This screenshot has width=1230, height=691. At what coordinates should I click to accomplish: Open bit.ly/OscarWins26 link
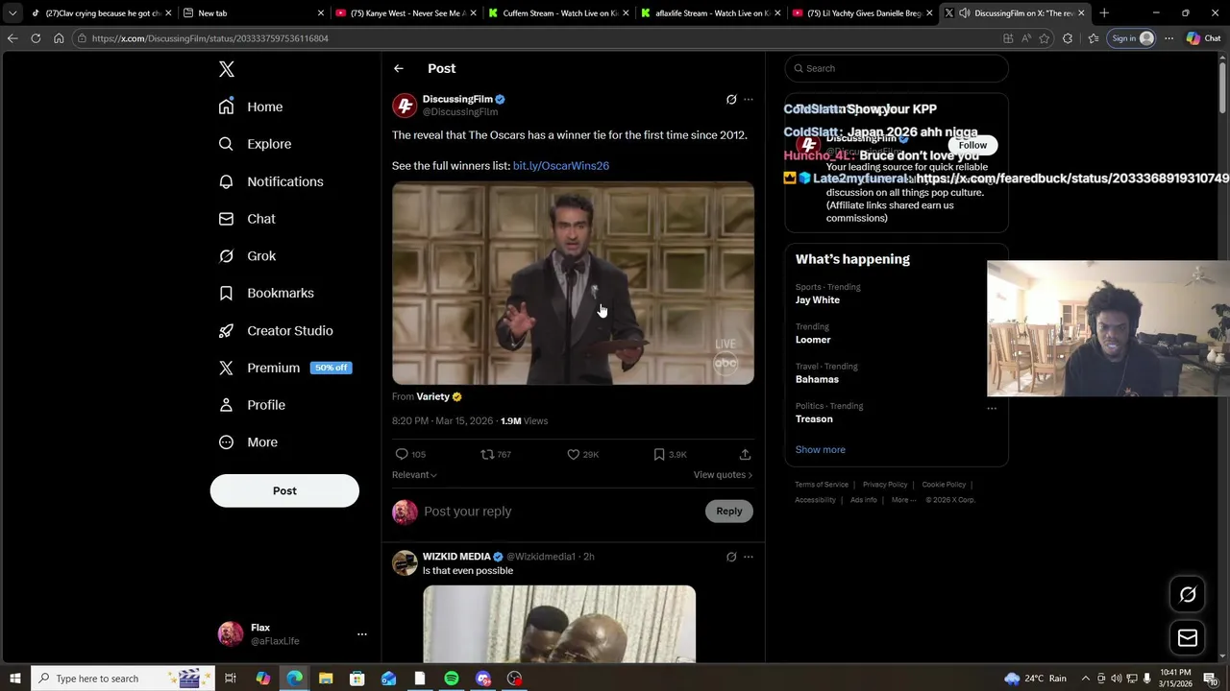coord(561,166)
